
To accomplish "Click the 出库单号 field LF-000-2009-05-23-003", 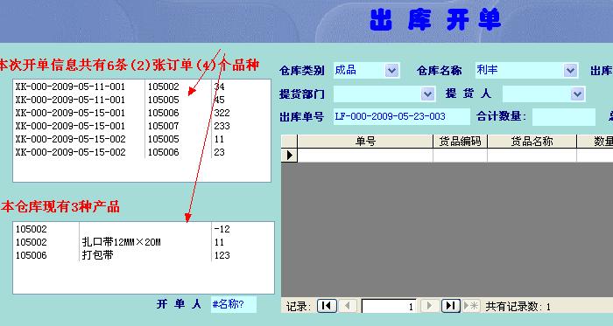I will pos(401,116).
